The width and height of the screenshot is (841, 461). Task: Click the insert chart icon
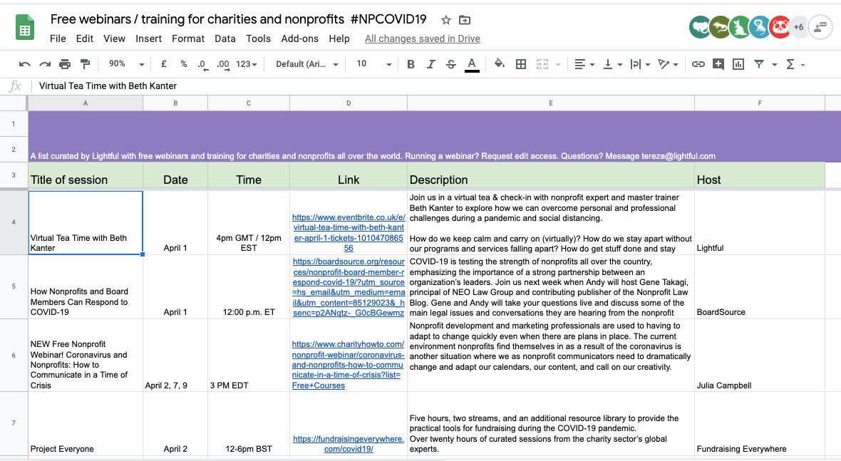[738, 64]
